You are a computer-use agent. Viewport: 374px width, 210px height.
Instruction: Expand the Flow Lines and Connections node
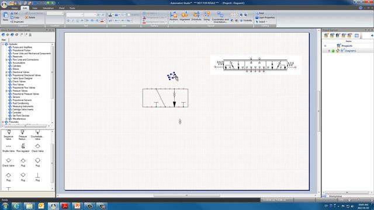[6, 60]
